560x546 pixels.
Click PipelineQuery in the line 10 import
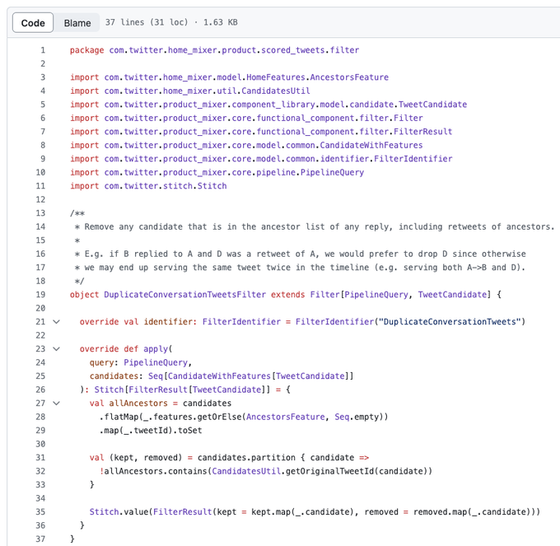tap(332, 172)
